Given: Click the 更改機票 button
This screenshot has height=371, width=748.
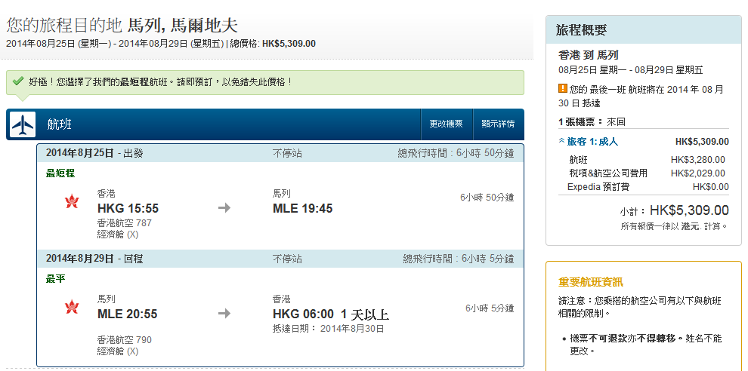Looking at the screenshot, I should (x=446, y=124).
